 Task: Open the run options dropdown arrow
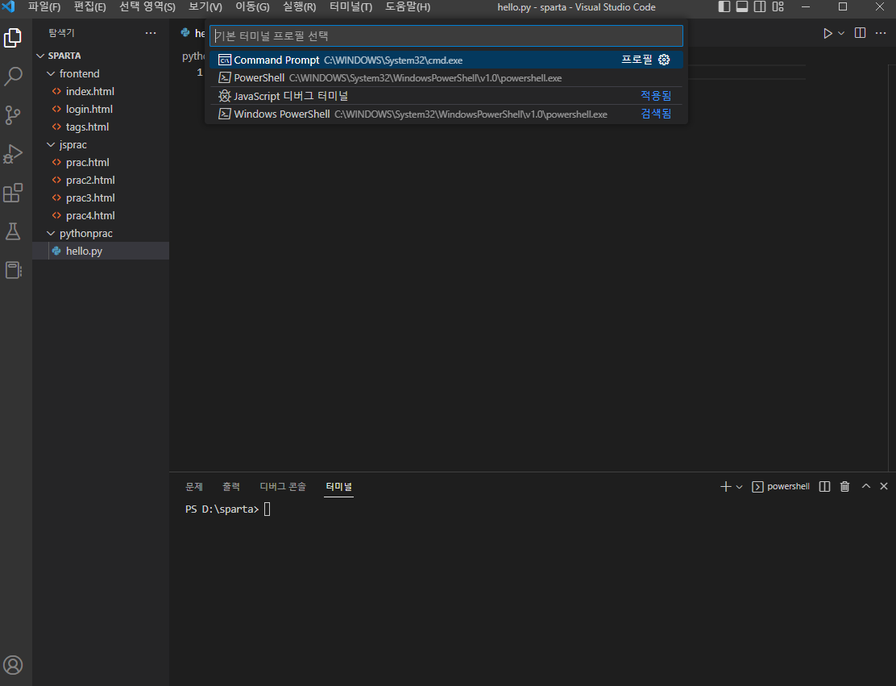click(x=841, y=33)
